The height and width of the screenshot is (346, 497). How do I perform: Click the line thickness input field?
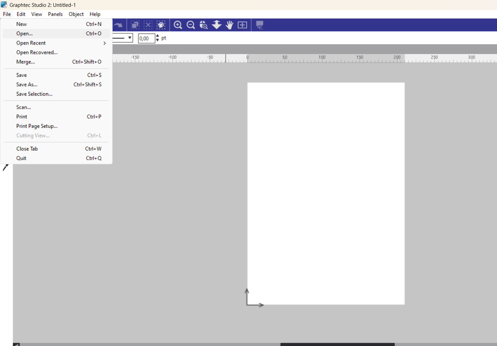[147, 38]
